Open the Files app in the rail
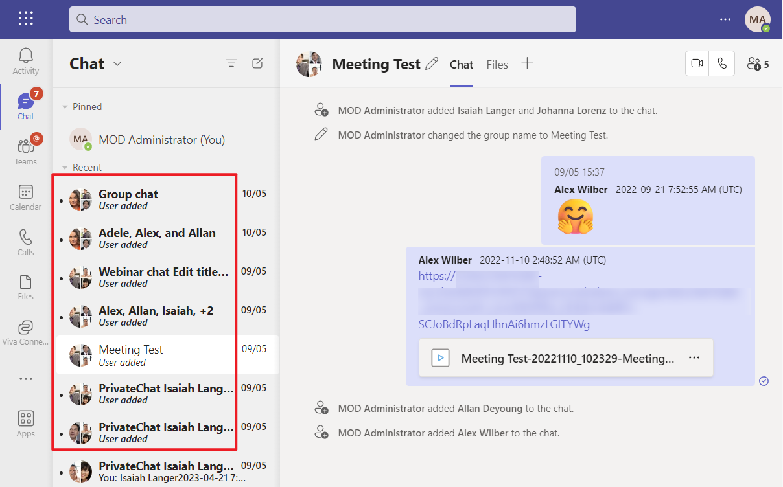 (x=26, y=288)
